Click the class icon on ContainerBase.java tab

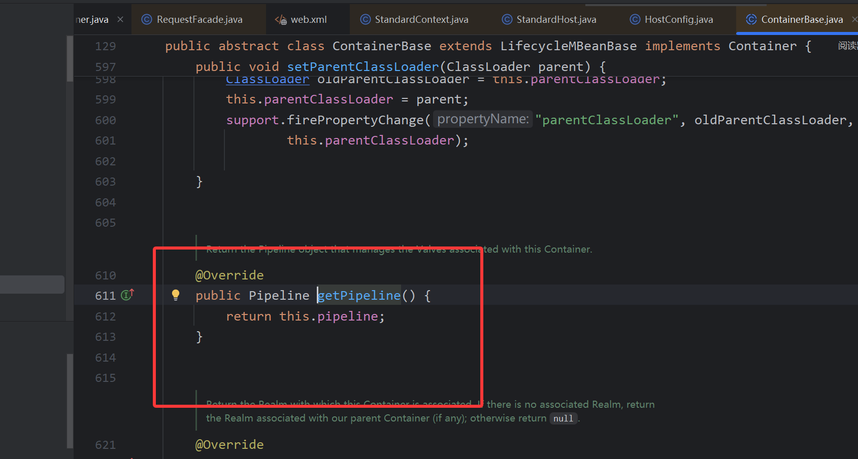point(751,19)
